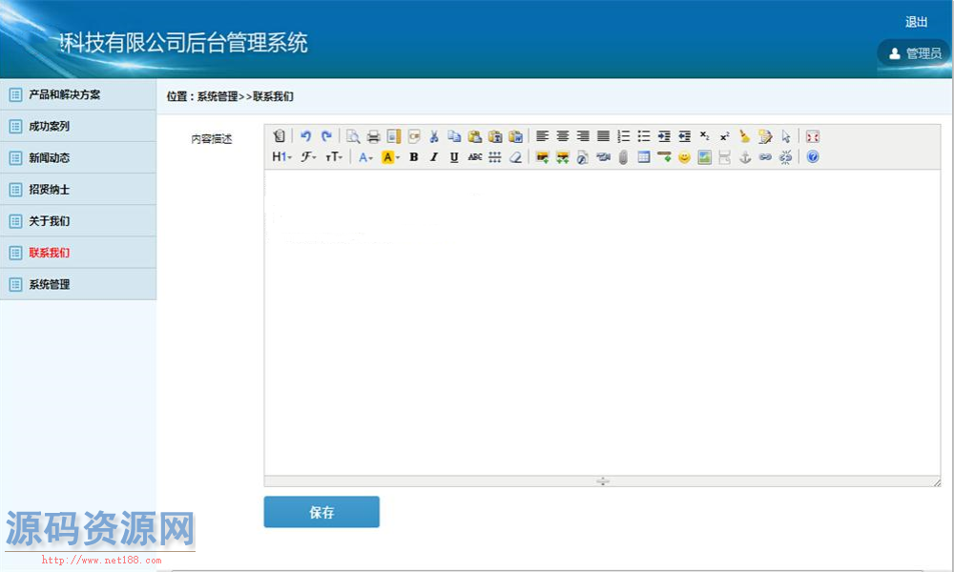Redo the last undone edit
Image resolution: width=954 pixels, height=572 pixels.
(x=326, y=136)
